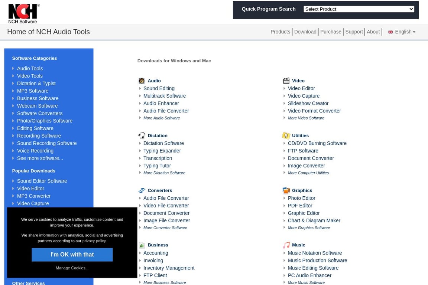Viewport: 428px width, 285px height.
Task: Select Video Tools in sidebar
Action: point(30,76)
